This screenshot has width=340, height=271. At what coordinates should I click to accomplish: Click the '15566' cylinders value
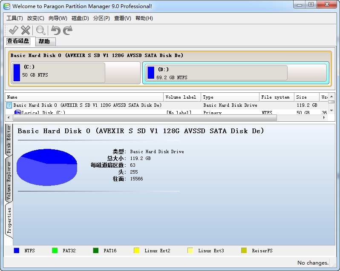click(x=136, y=179)
